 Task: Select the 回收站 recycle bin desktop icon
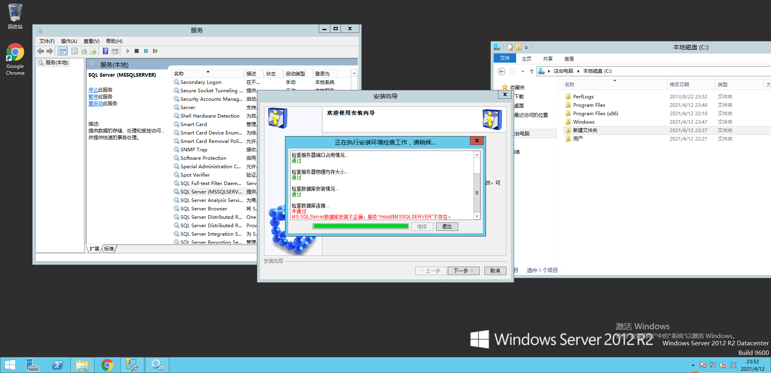15,16
